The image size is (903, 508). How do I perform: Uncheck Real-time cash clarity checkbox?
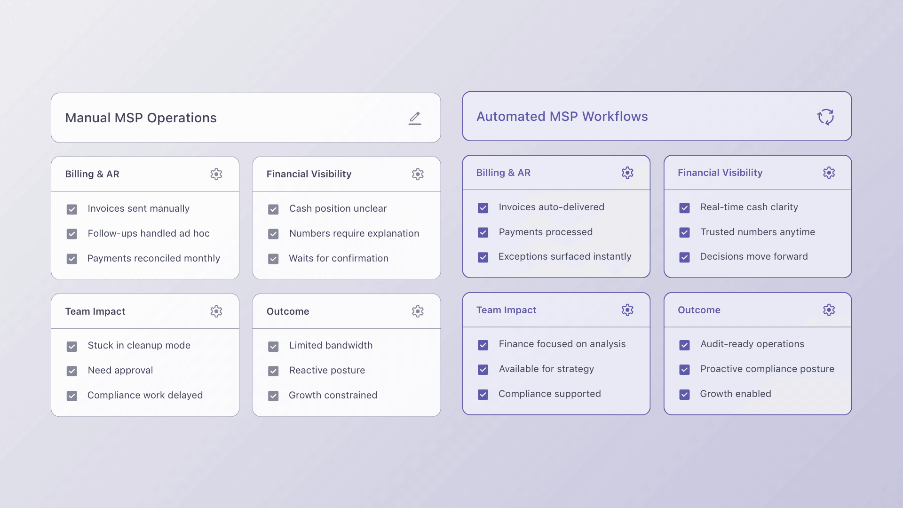(x=684, y=208)
